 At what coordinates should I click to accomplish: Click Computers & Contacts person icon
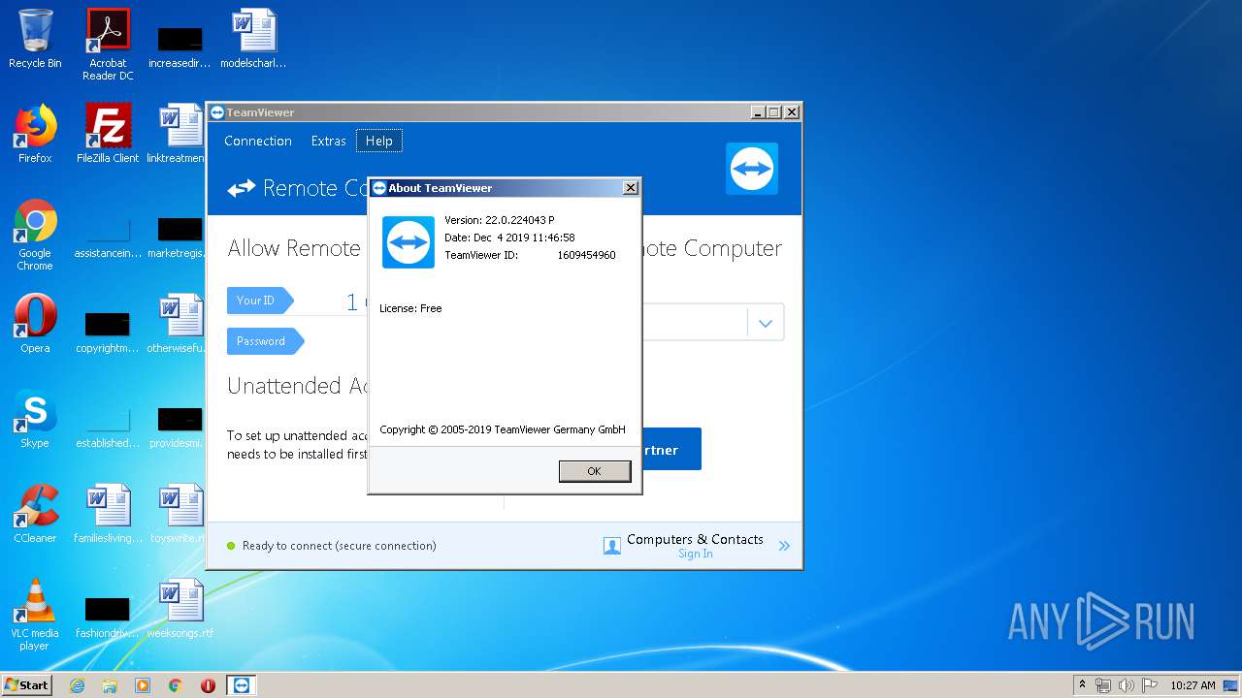pos(612,546)
